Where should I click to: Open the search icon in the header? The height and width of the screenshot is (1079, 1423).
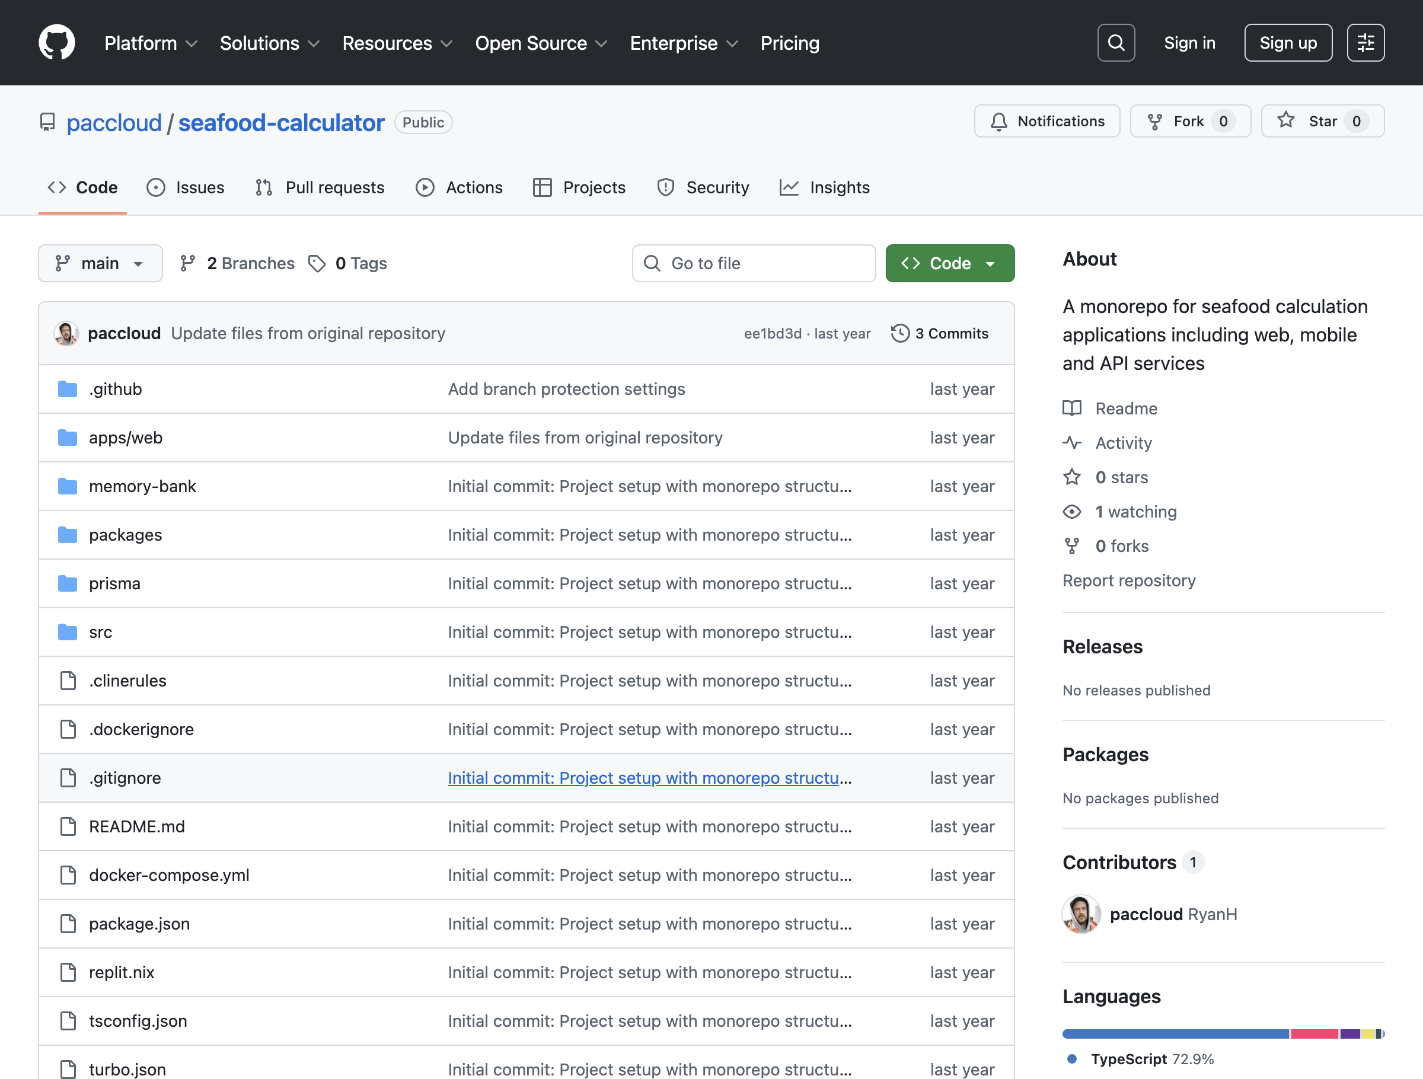(1116, 43)
